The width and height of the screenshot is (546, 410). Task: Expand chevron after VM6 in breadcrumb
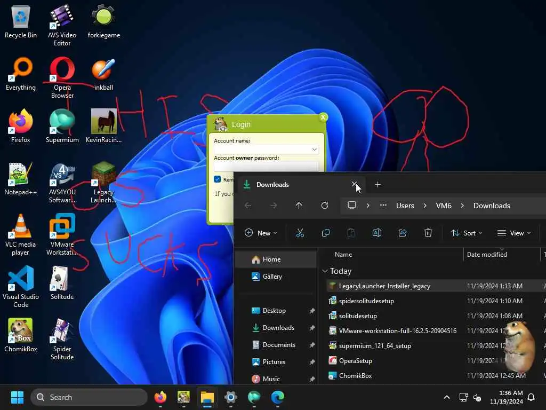click(462, 206)
